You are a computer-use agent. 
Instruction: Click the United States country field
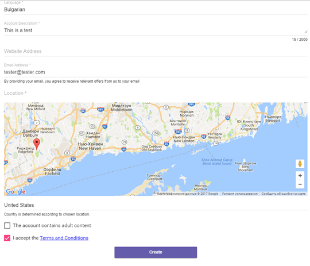[x=156, y=205]
